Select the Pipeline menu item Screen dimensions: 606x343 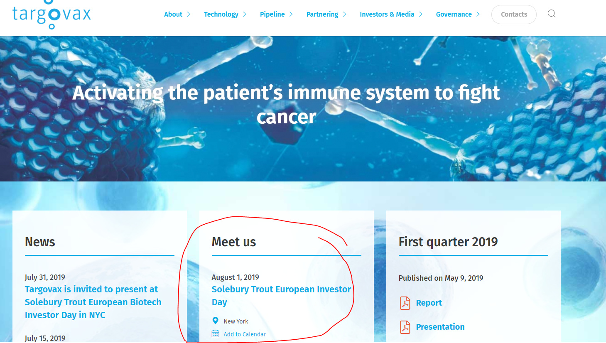pos(272,15)
